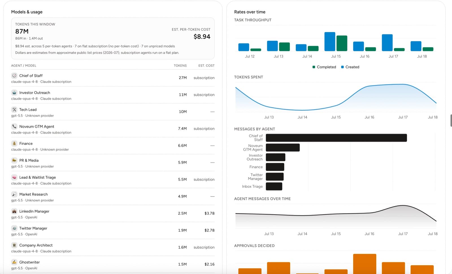Click the Noveum GTM Agent phone icon
Screen dimensions: 452x274
click(14, 127)
